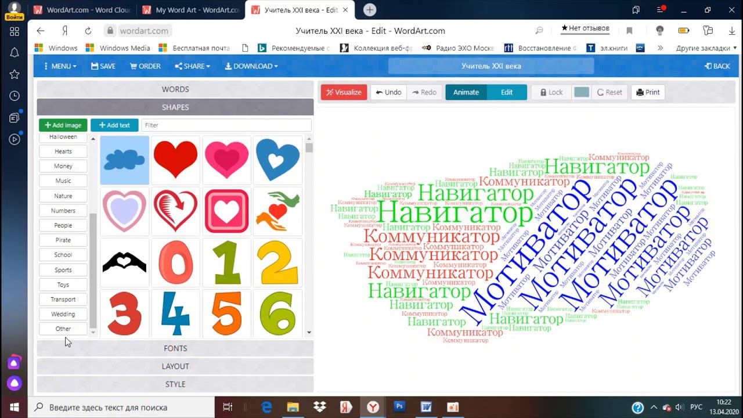Select the yellow number 2 shape

pos(277,262)
